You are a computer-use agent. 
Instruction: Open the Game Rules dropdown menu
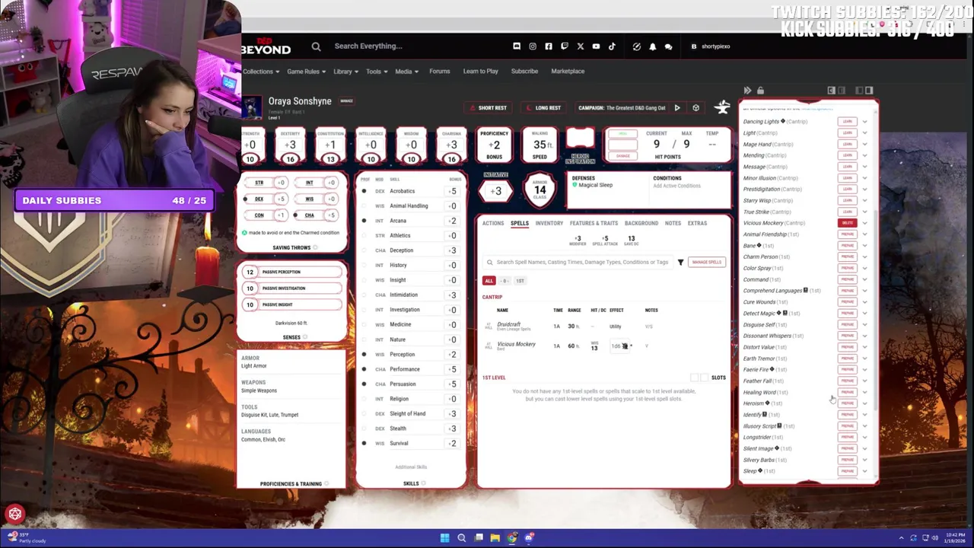(306, 72)
